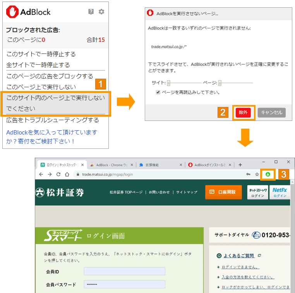Click the '合計15' blocked count
This screenshot has width=295, height=293.
pos(95,40)
